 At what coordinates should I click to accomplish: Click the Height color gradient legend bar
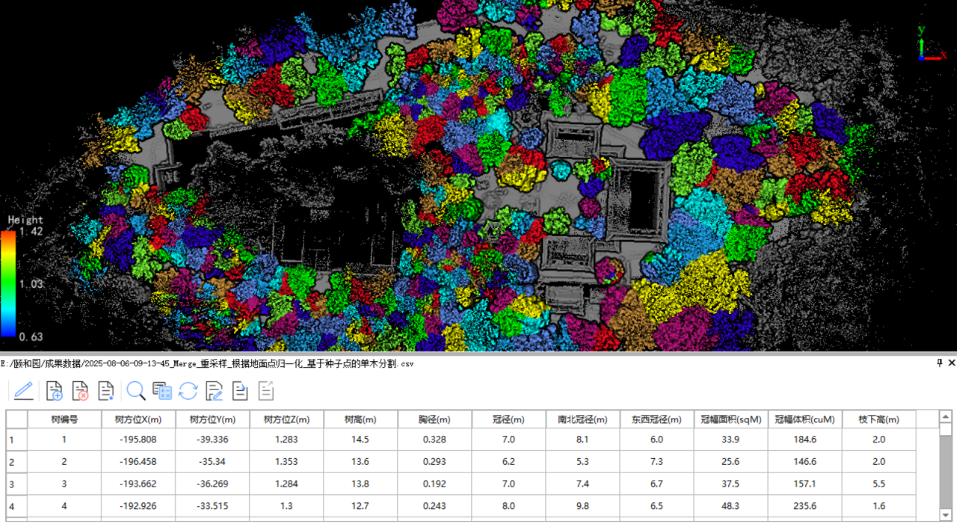(x=7, y=283)
